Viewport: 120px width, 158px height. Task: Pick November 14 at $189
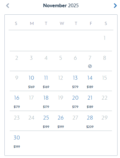(90, 81)
